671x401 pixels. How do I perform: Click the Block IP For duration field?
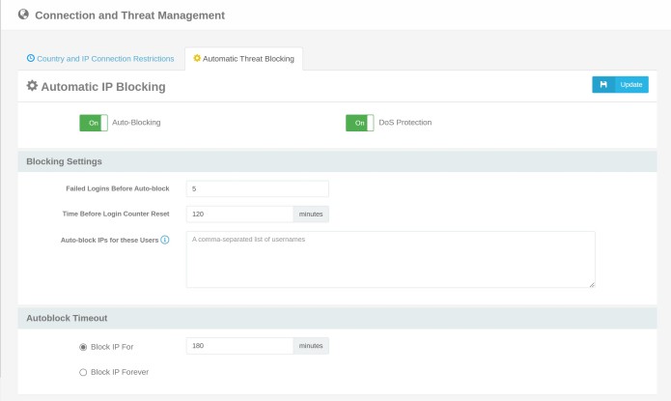click(x=239, y=345)
